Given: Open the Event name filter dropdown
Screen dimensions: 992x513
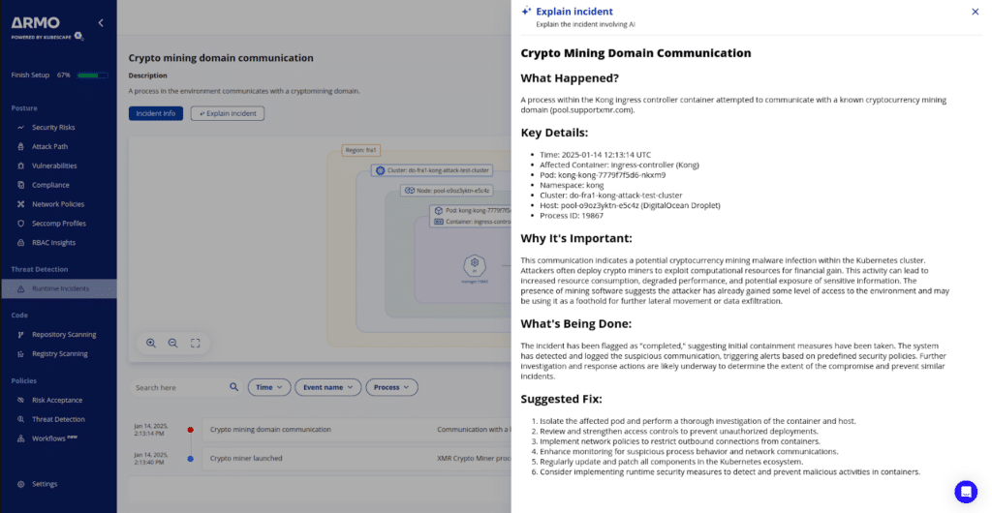Looking at the screenshot, I should pyautogui.click(x=327, y=387).
